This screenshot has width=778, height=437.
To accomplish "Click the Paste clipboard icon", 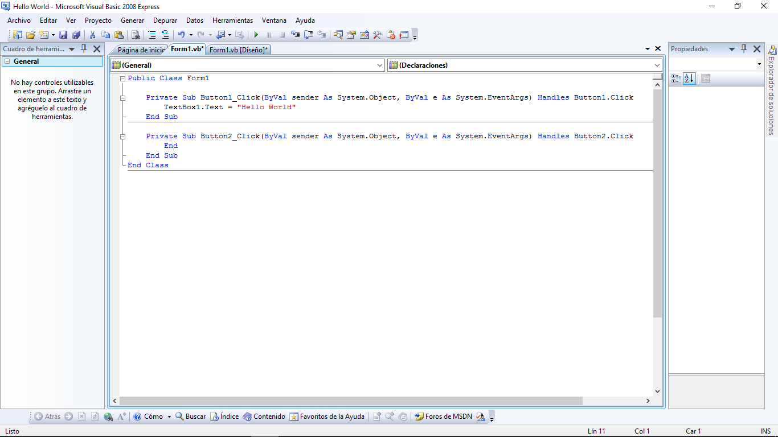I will tap(119, 35).
